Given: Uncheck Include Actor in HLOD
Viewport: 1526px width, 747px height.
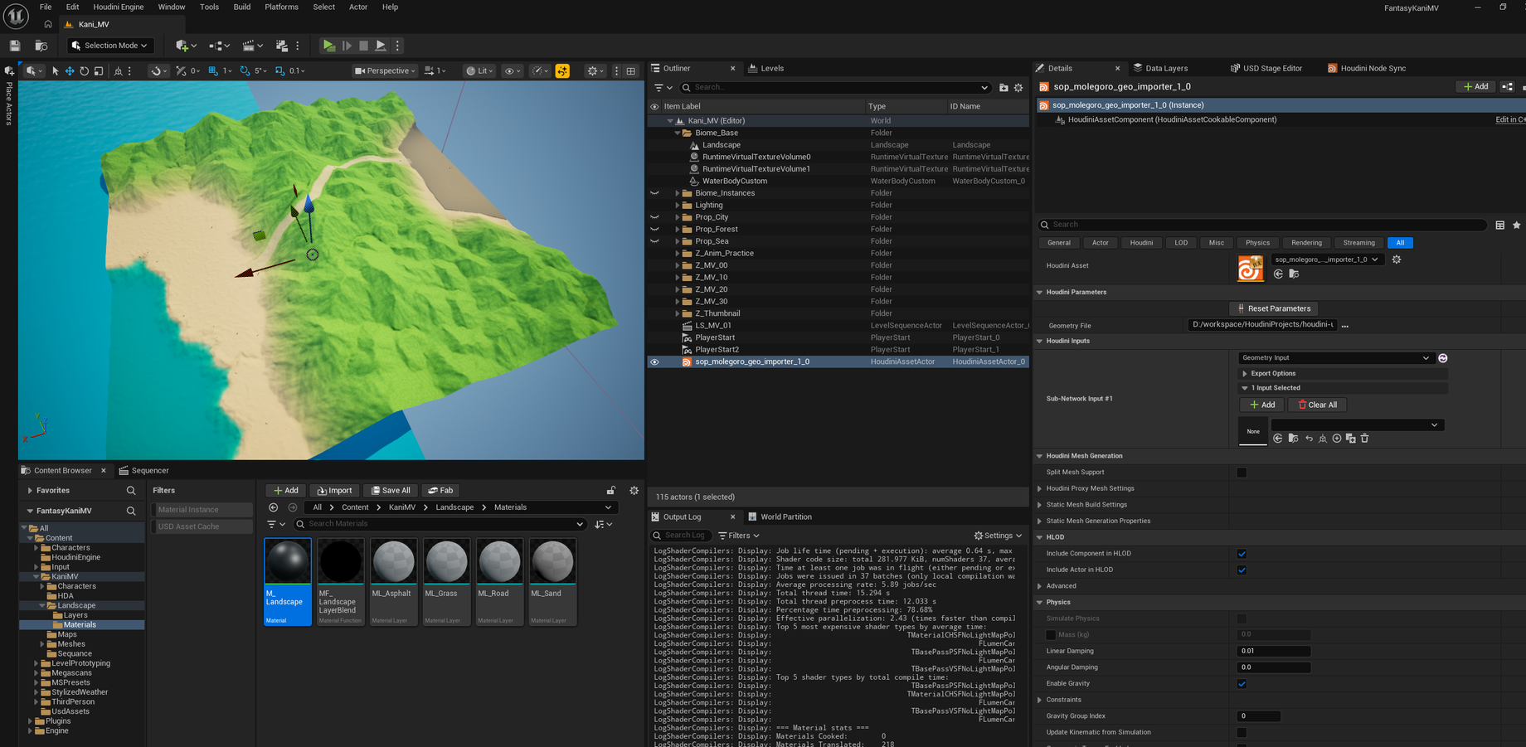Looking at the screenshot, I should coord(1242,570).
